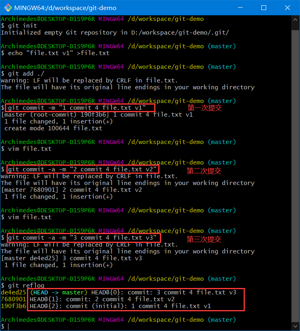Click '(HEAD -> master)' in reflog output
This screenshot has width=300, height=331.
pyautogui.click(x=59, y=292)
